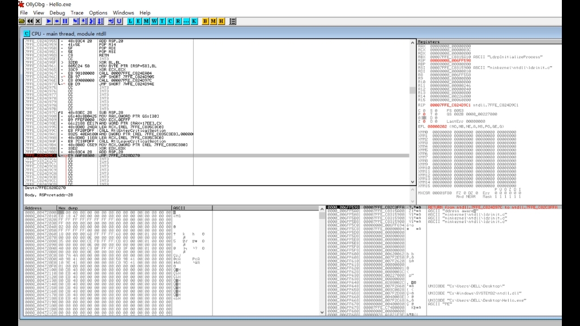The width and height of the screenshot is (580, 326).
Task: Click the Step over toolbar icon
Action: tap(84, 22)
